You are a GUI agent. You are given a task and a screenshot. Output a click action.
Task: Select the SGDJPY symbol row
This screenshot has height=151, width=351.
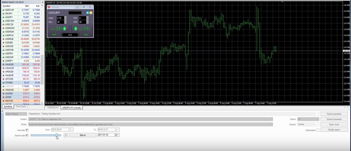(x=21, y=17)
